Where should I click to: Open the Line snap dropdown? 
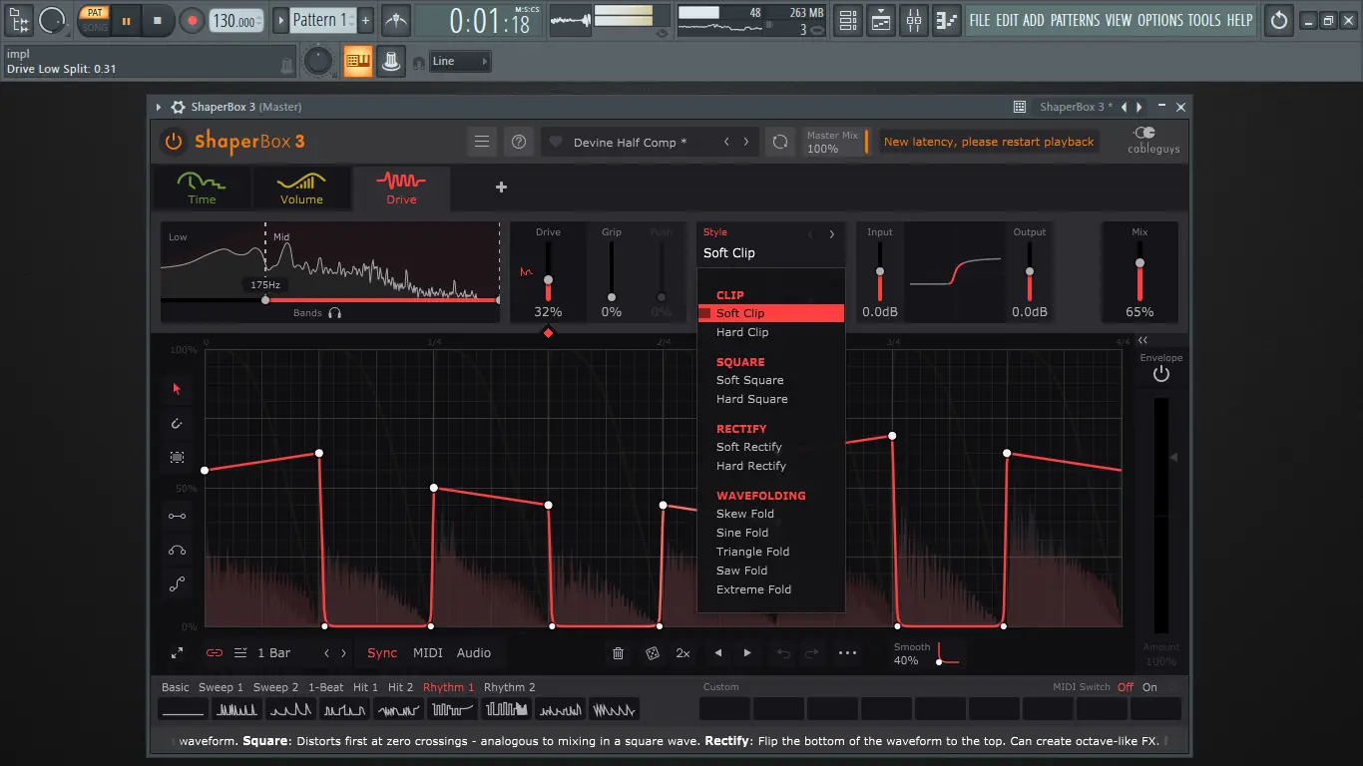coord(460,61)
